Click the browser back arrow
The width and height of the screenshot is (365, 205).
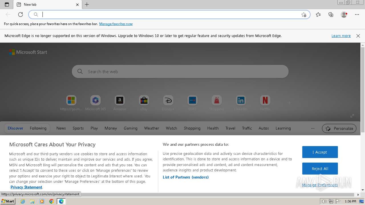coord(8,15)
